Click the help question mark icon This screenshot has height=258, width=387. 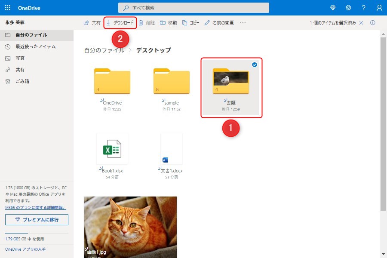tap(364, 8)
